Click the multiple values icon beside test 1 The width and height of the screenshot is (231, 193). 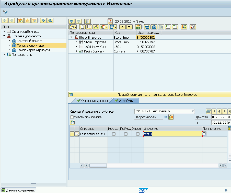pos(204,134)
